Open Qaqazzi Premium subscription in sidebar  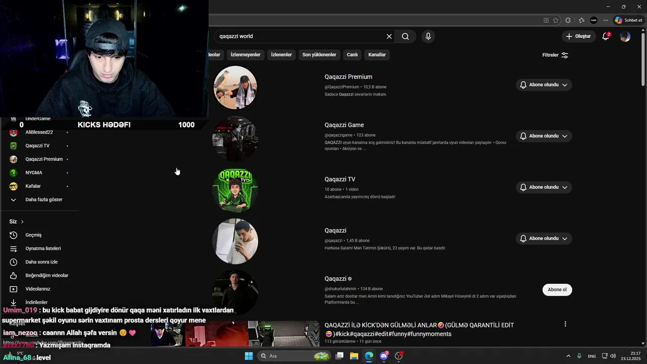pyautogui.click(x=39, y=159)
